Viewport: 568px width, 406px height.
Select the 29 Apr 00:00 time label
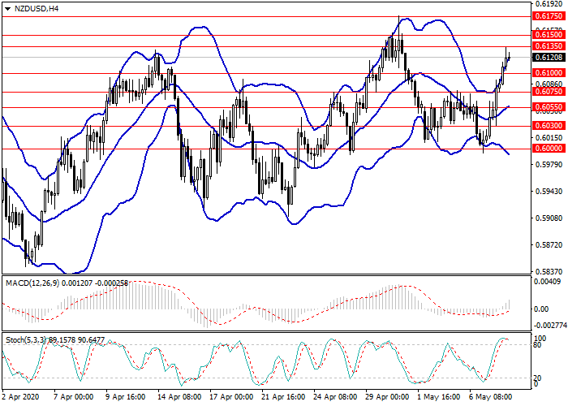point(385,399)
